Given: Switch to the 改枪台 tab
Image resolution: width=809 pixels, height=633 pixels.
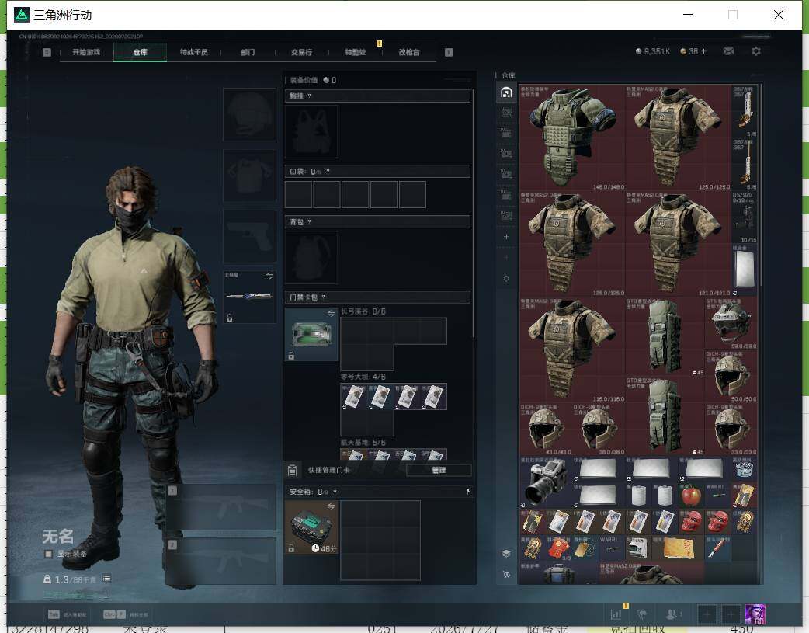Looking at the screenshot, I should [409, 52].
